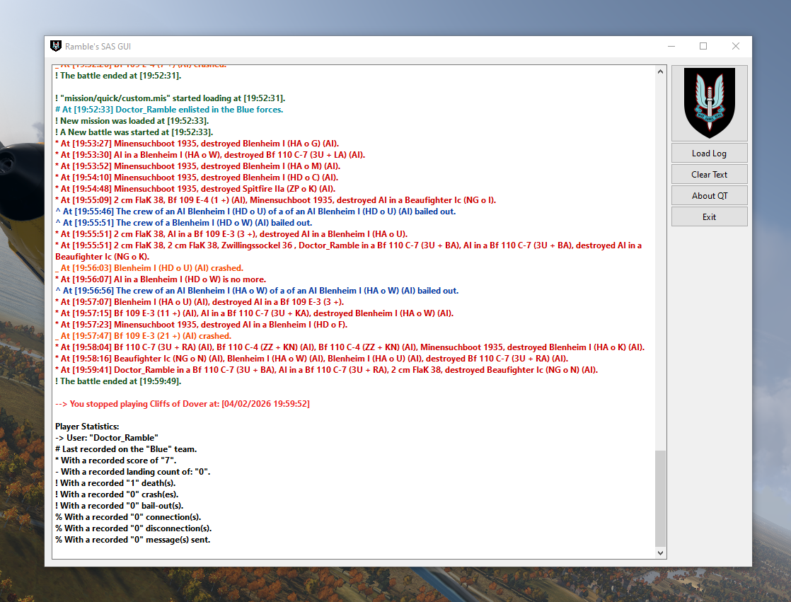This screenshot has height=602, width=791.
Task: Close the Ramble's SAS GUI window
Action: click(x=736, y=47)
